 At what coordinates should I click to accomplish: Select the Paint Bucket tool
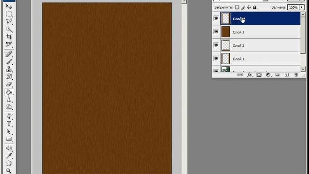point(9,92)
